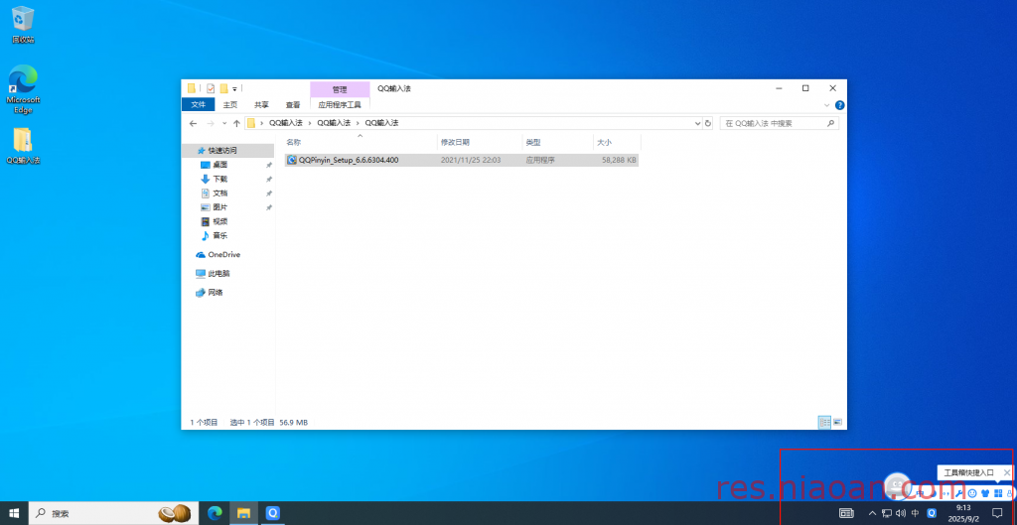The width and height of the screenshot is (1017, 525).
Task: Click the taskbar 搜索 box
Action: 113,513
